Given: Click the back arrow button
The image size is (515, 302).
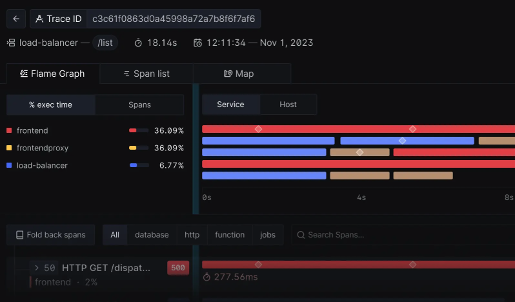Looking at the screenshot, I should coord(16,19).
